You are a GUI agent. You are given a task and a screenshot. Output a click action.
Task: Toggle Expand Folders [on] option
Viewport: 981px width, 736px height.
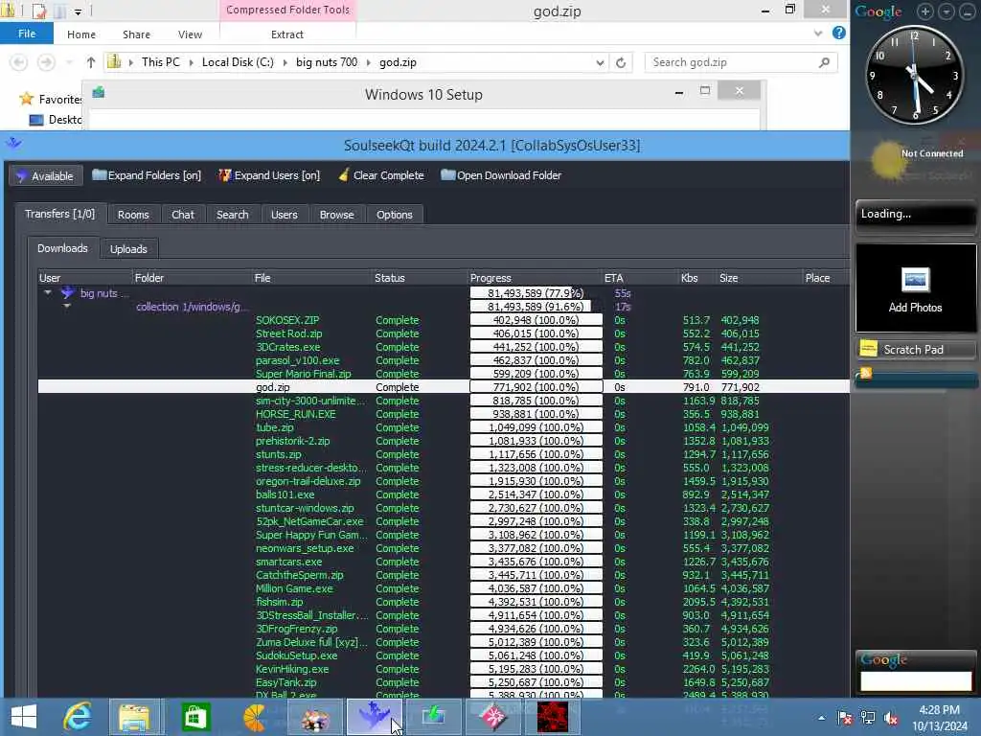[x=147, y=176]
